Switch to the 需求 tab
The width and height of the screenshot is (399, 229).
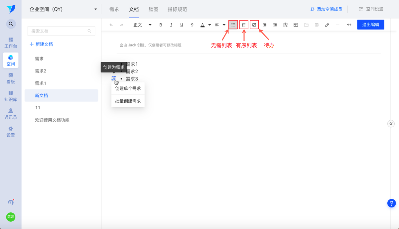pyautogui.click(x=114, y=9)
